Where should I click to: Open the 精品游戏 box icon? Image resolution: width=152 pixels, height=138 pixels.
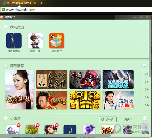click(56, 41)
